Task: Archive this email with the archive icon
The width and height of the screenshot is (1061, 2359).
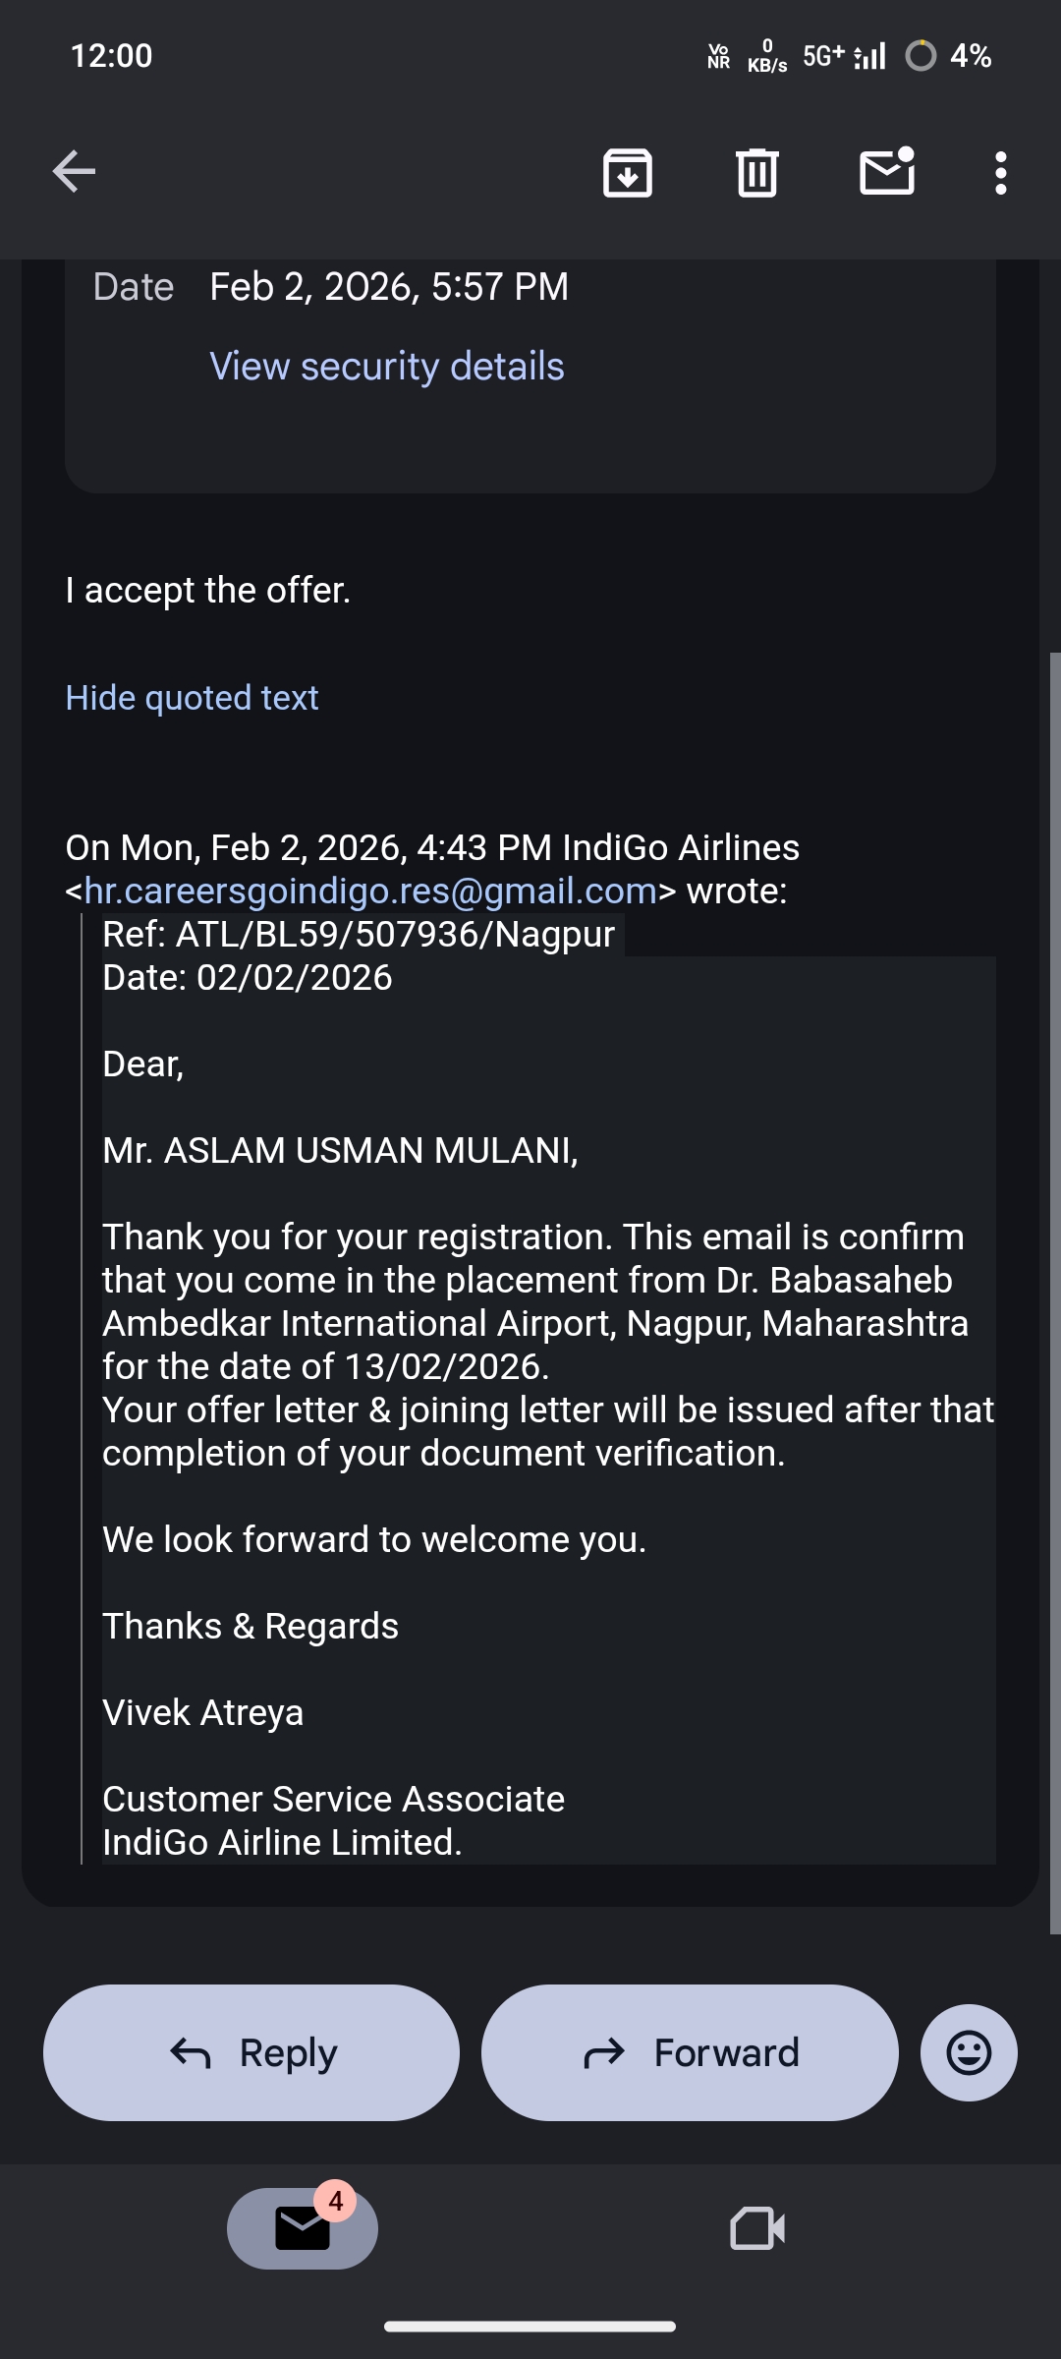Action: click(628, 173)
